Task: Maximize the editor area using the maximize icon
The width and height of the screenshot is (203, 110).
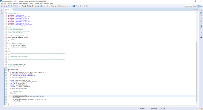Action: click(x=197, y=10)
